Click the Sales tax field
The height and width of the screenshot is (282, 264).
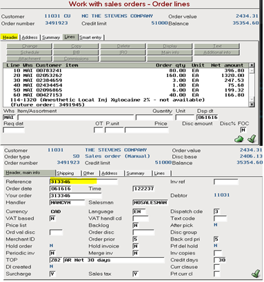136,274
